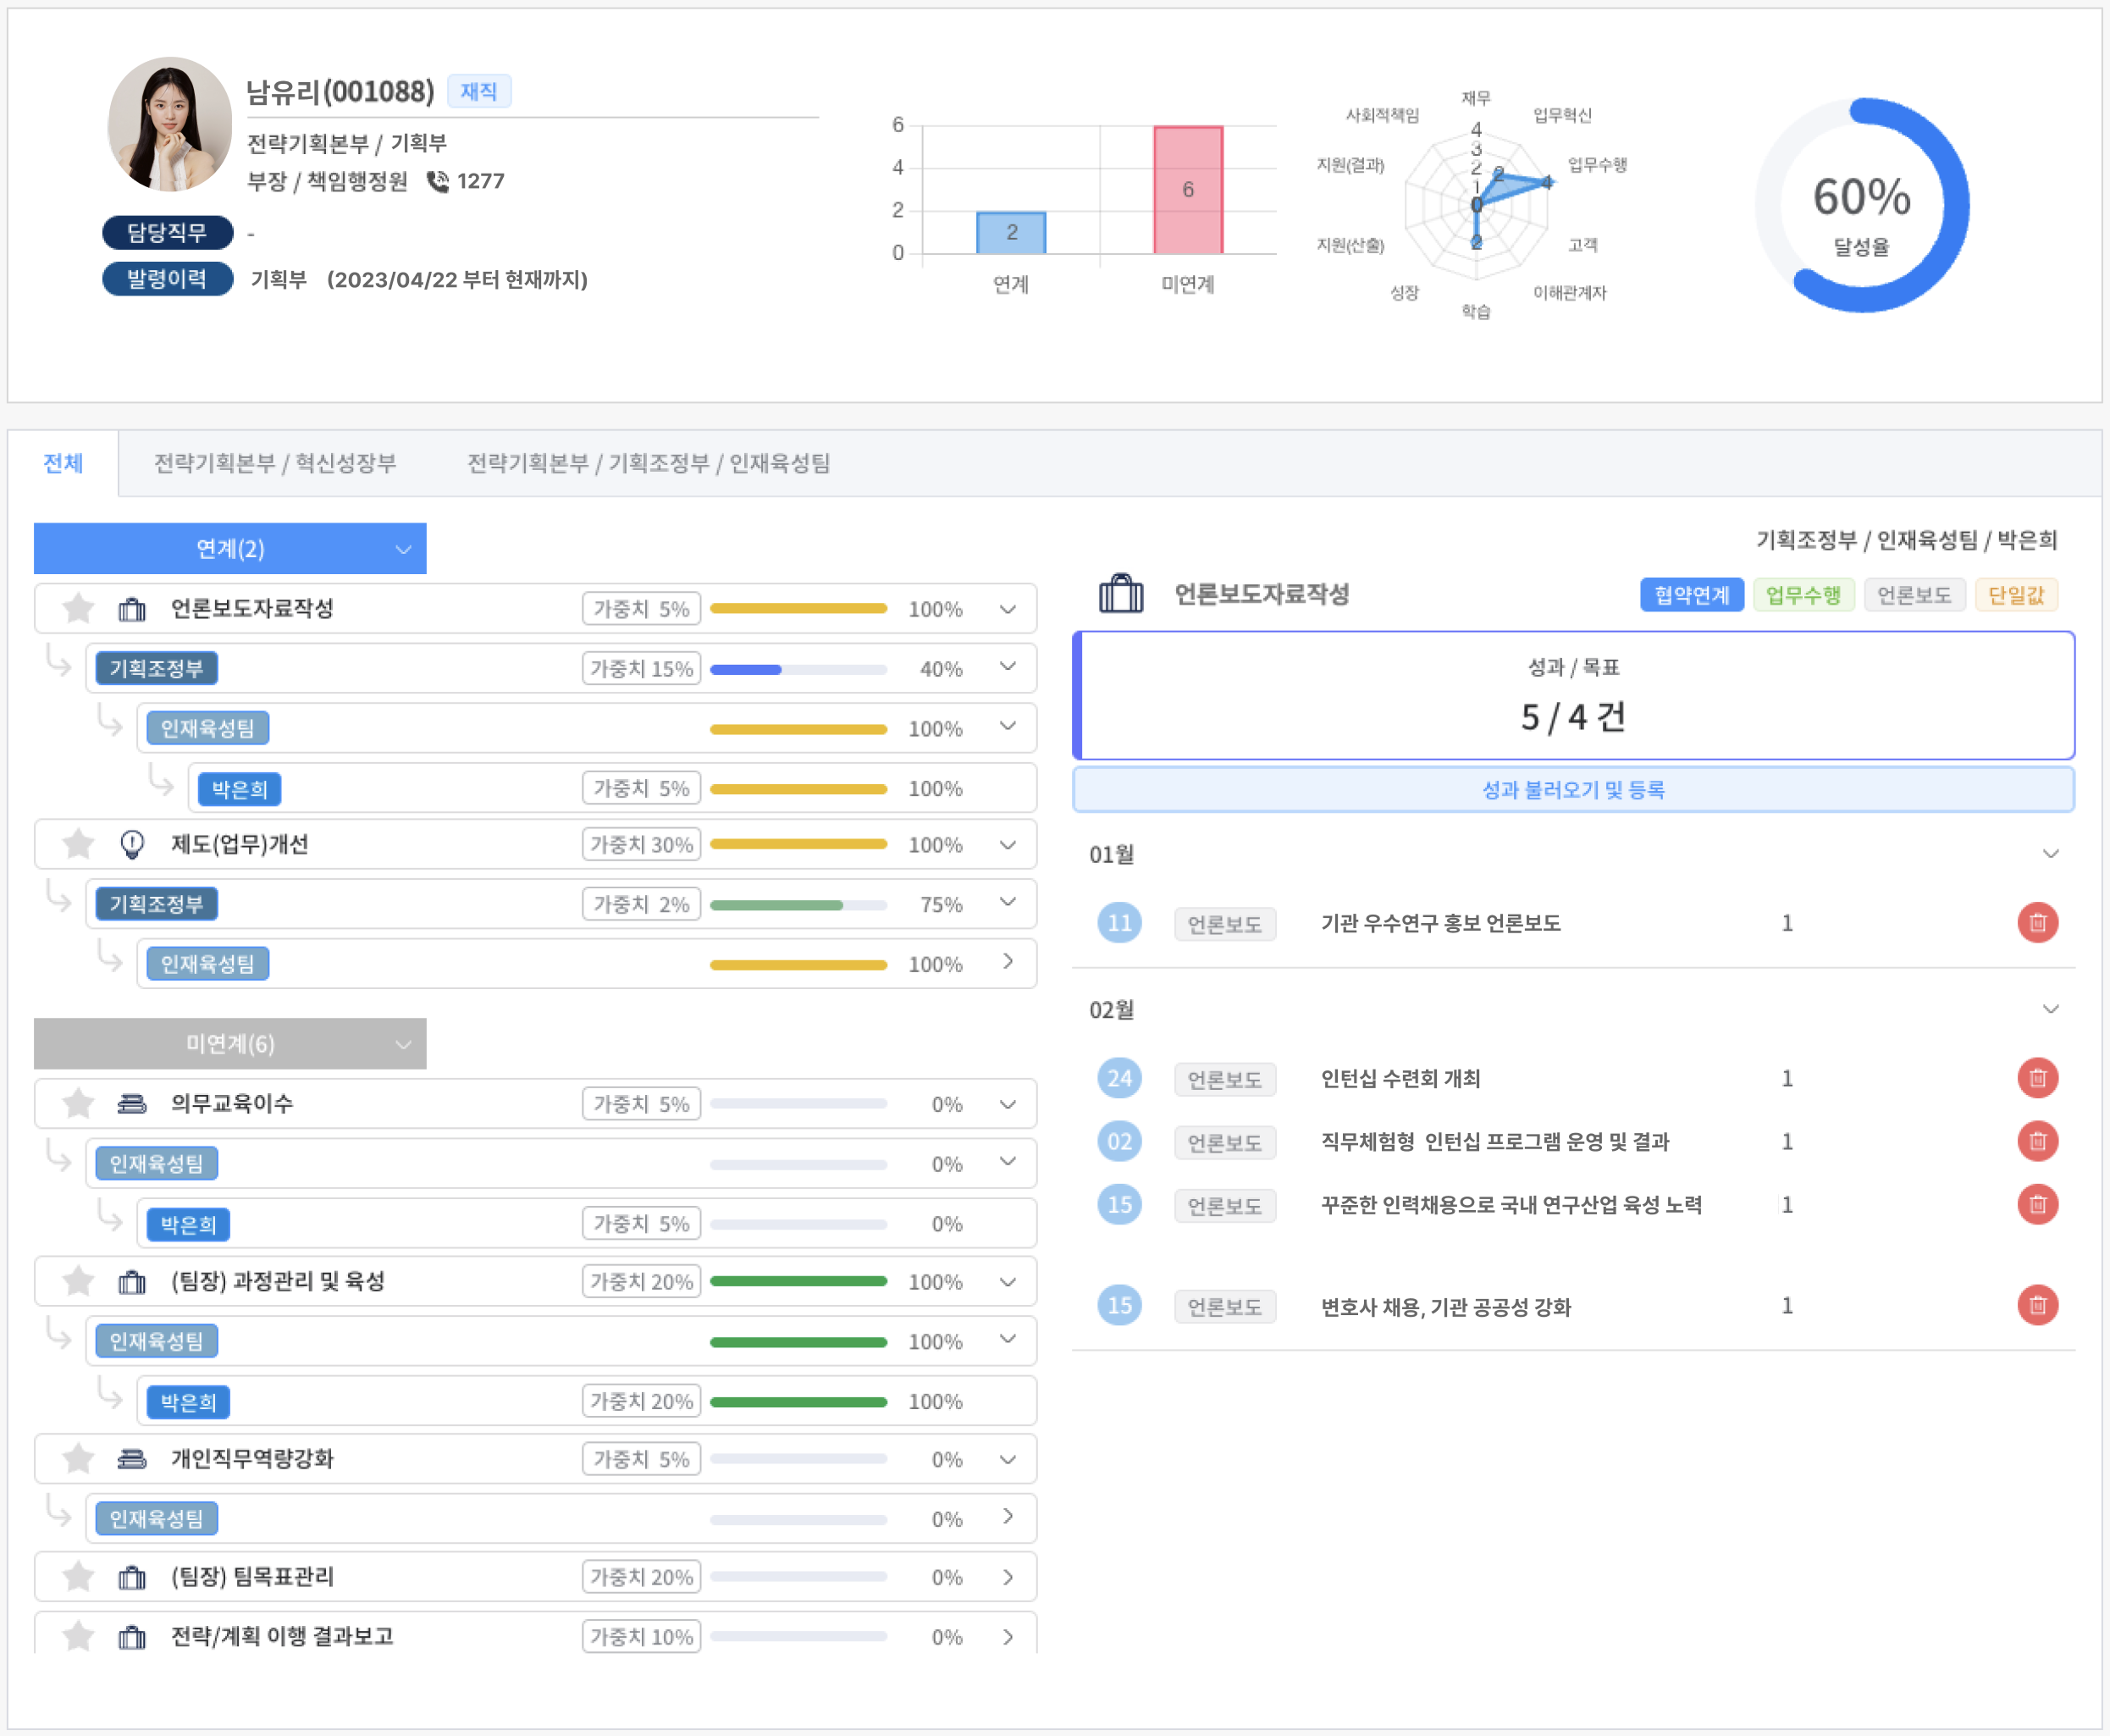Image resolution: width=2110 pixels, height=1736 pixels.
Task: Collapse the 연계(2) section dropdown
Action: click(x=403, y=549)
